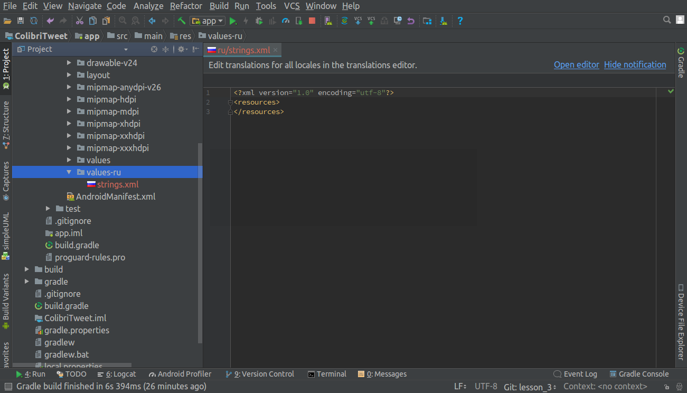Toggle the tool window bars in status bar corner

click(x=8, y=387)
